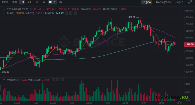Image resolution: width=195 pixels, height=105 pixels.
Task: Hide the MA indicator with eye icon
Action: tap(66, 13)
